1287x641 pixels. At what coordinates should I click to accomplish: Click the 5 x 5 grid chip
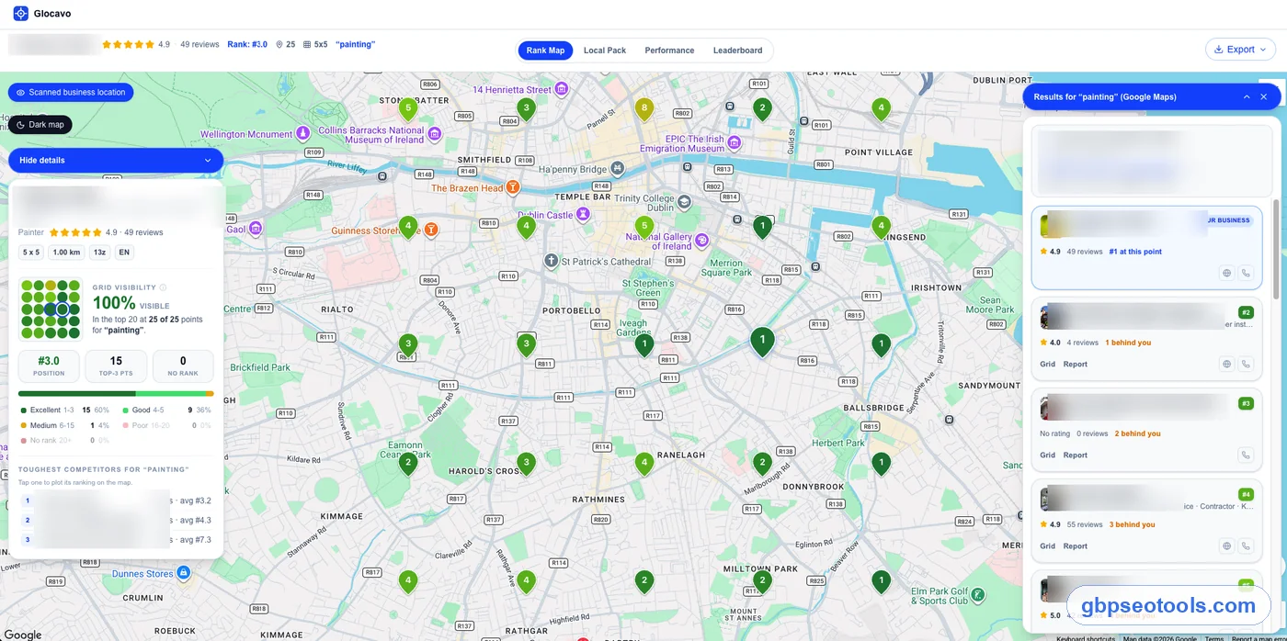pyautogui.click(x=31, y=252)
